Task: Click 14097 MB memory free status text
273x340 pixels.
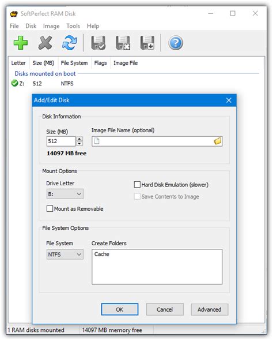Action: [112, 330]
